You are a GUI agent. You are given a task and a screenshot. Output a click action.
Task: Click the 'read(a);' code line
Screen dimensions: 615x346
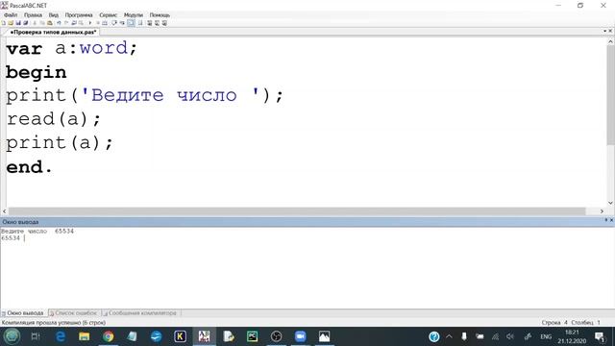click(x=54, y=119)
